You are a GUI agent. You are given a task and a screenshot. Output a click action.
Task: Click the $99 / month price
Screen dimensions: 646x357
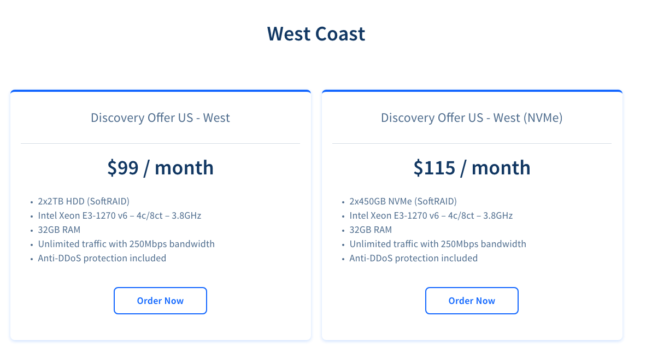coord(160,167)
